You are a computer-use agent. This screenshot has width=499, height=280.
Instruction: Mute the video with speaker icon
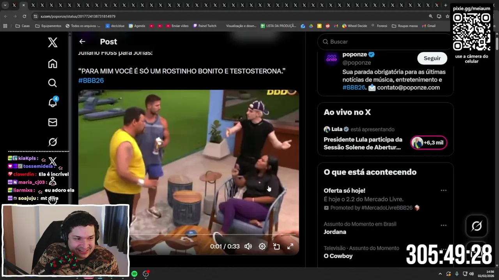[248, 246]
